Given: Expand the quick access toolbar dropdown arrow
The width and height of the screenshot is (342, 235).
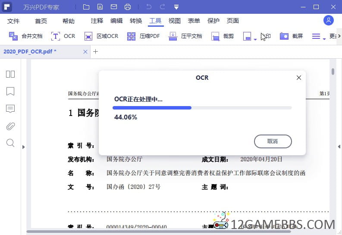Looking at the screenshot, I should [x=176, y=7].
